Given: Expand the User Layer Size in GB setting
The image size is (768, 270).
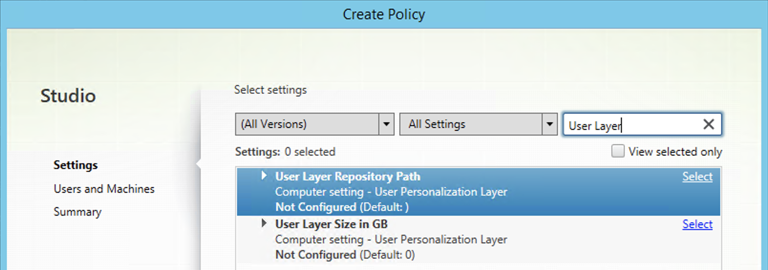Looking at the screenshot, I should click(x=264, y=223).
